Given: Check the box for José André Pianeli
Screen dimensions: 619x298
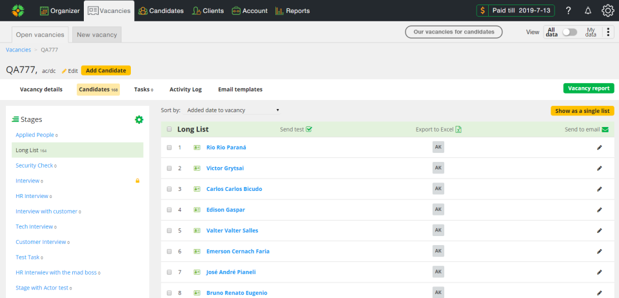Looking at the screenshot, I should [x=170, y=272].
